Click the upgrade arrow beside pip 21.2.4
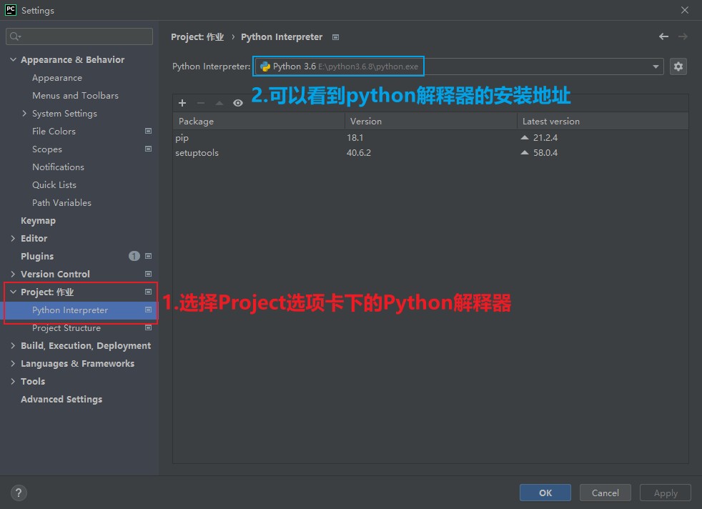 coord(525,137)
